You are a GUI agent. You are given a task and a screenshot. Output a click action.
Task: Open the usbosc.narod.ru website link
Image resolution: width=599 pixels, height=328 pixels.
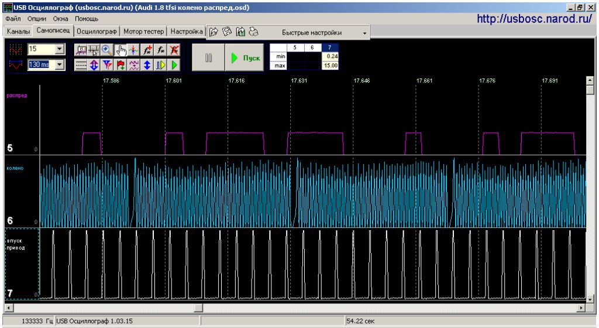(x=535, y=19)
